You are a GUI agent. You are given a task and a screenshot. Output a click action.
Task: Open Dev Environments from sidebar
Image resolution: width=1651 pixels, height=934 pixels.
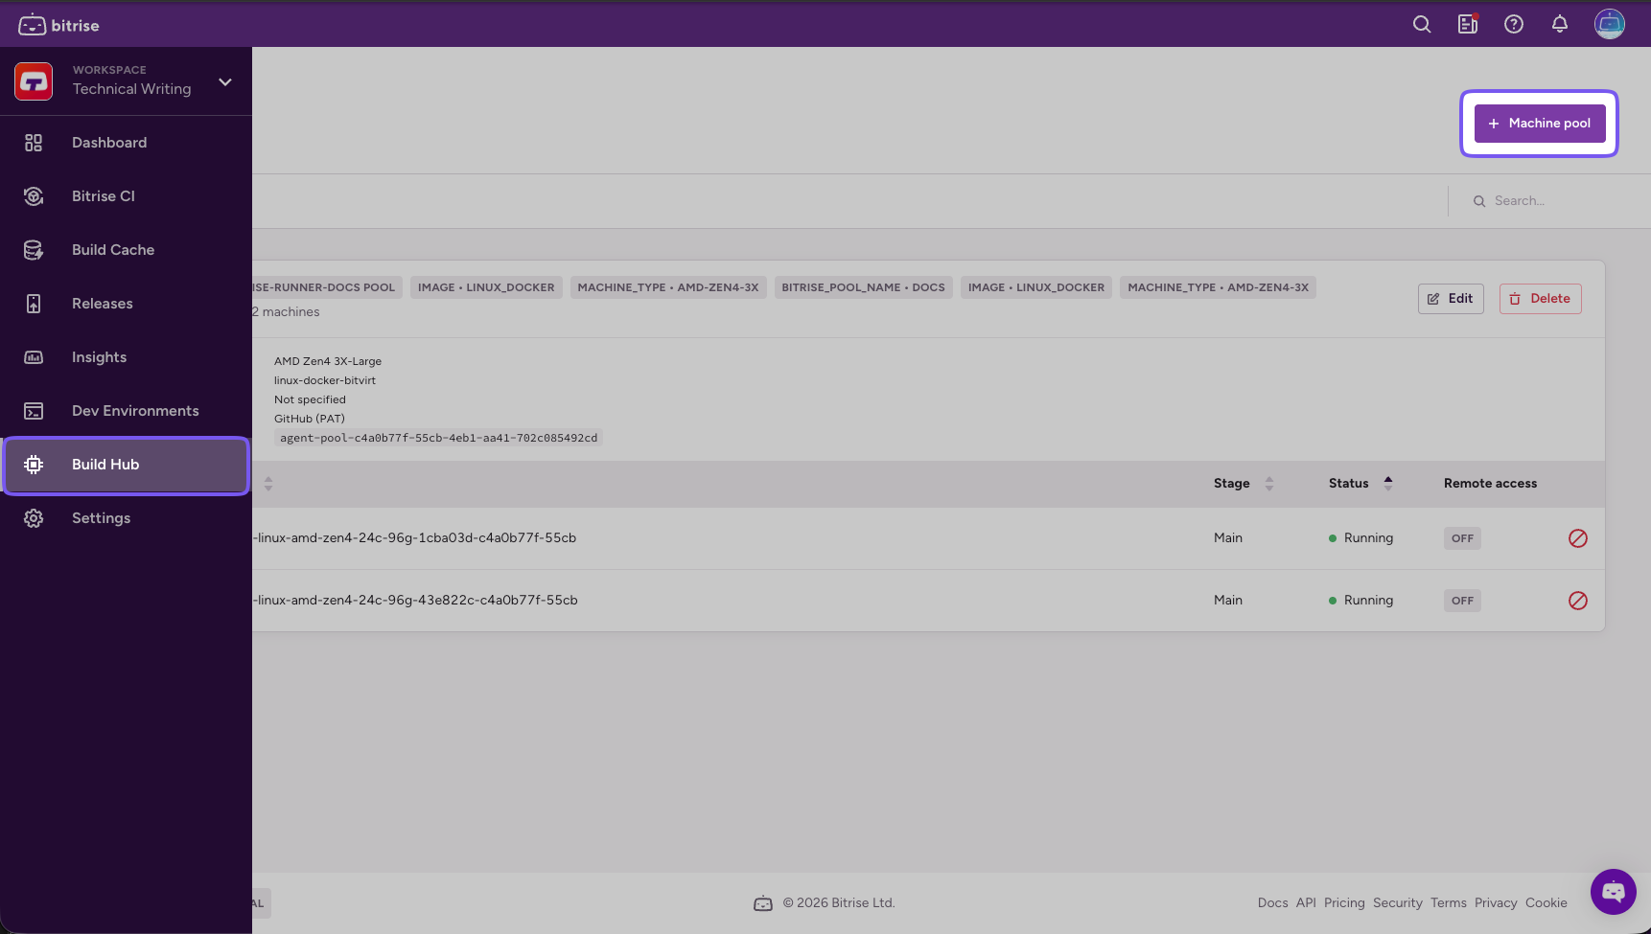[x=126, y=411]
